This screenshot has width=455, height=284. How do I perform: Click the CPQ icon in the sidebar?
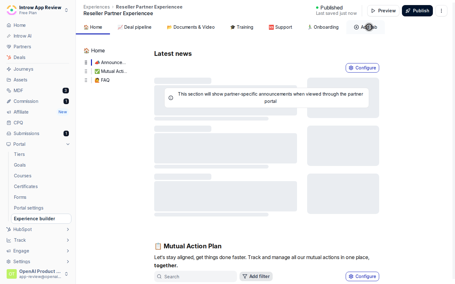[x=9, y=123]
